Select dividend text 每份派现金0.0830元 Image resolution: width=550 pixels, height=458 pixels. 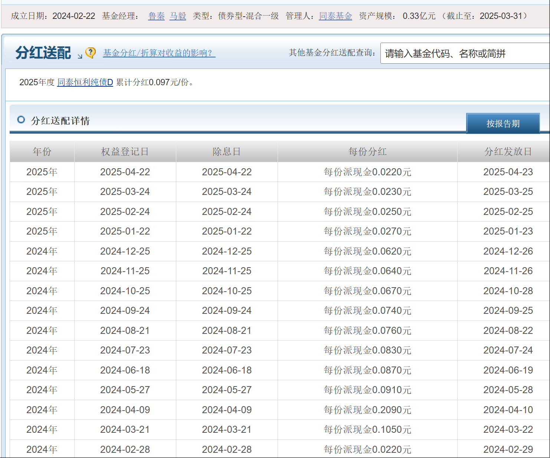pyautogui.click(x=367, y=350)
